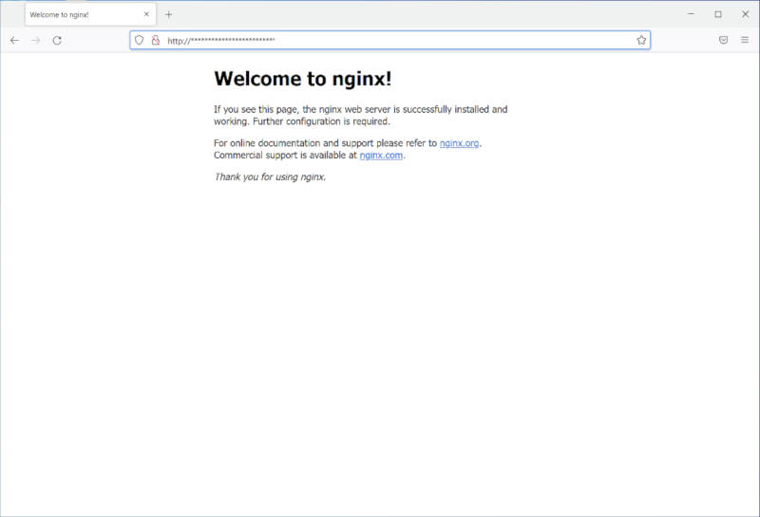Click 'Thank you for using nginx.' text
The width and height of the screenshot is (760, 517).
270,177
